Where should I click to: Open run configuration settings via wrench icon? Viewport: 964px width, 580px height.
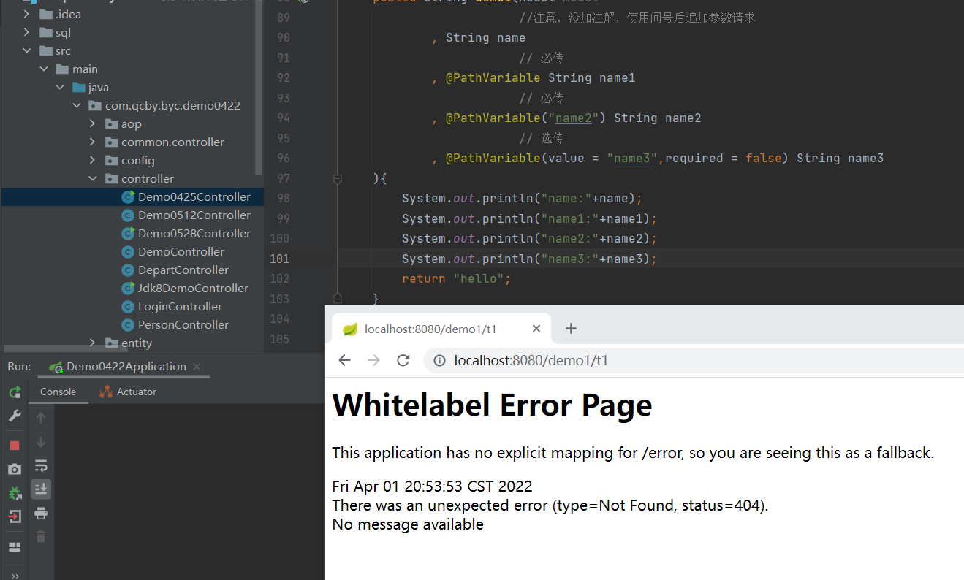15,416
